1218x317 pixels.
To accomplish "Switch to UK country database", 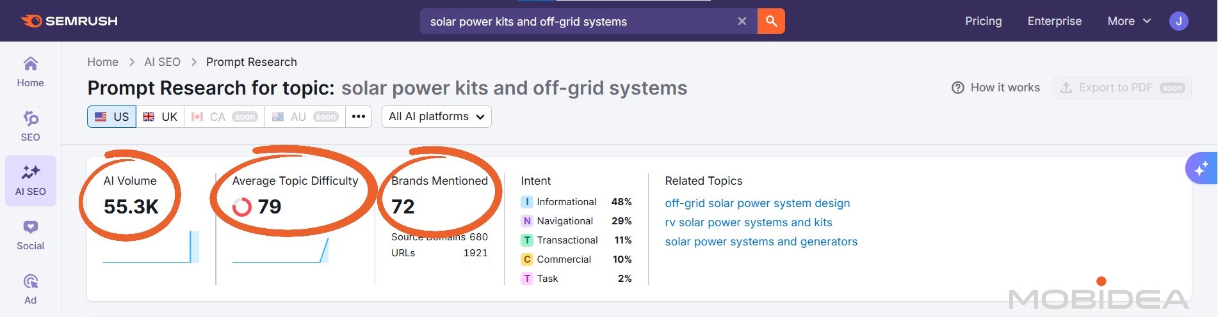I will click(x=160, y=117).
